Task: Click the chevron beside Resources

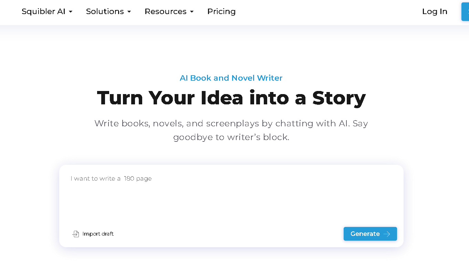Action: [191, 12]
